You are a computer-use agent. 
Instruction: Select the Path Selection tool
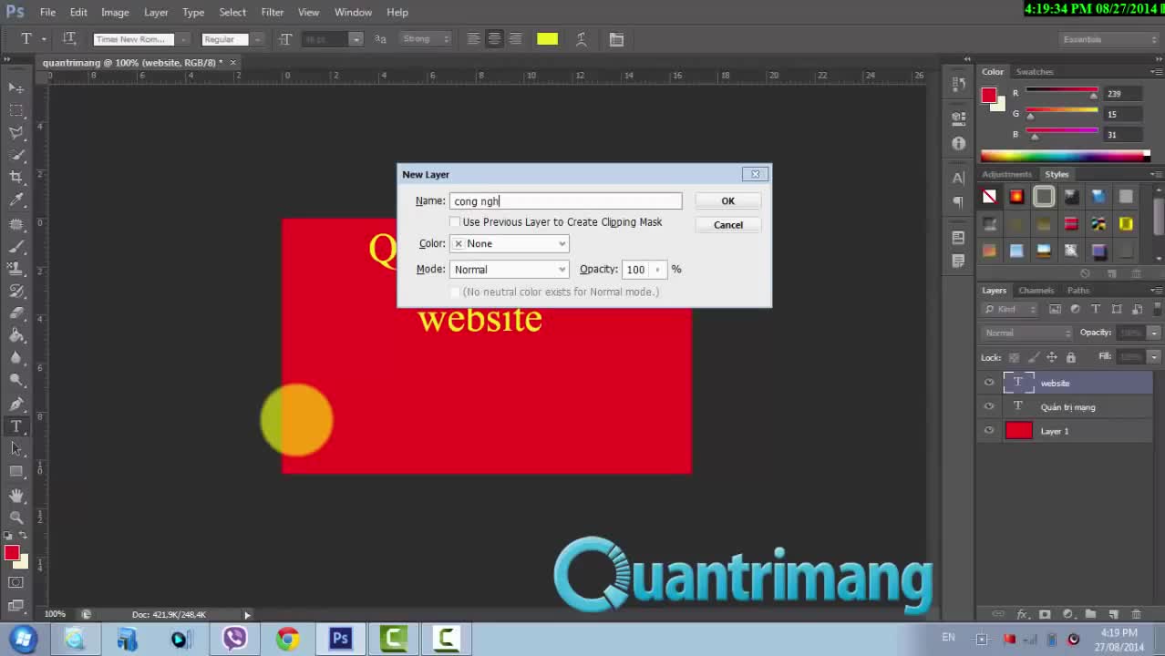point(16,448)
